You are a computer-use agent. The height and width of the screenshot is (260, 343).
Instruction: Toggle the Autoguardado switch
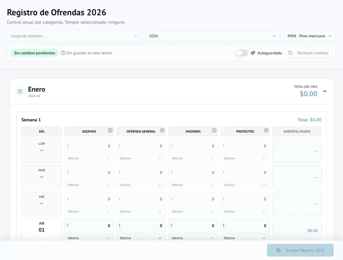[x=242, y=53]
